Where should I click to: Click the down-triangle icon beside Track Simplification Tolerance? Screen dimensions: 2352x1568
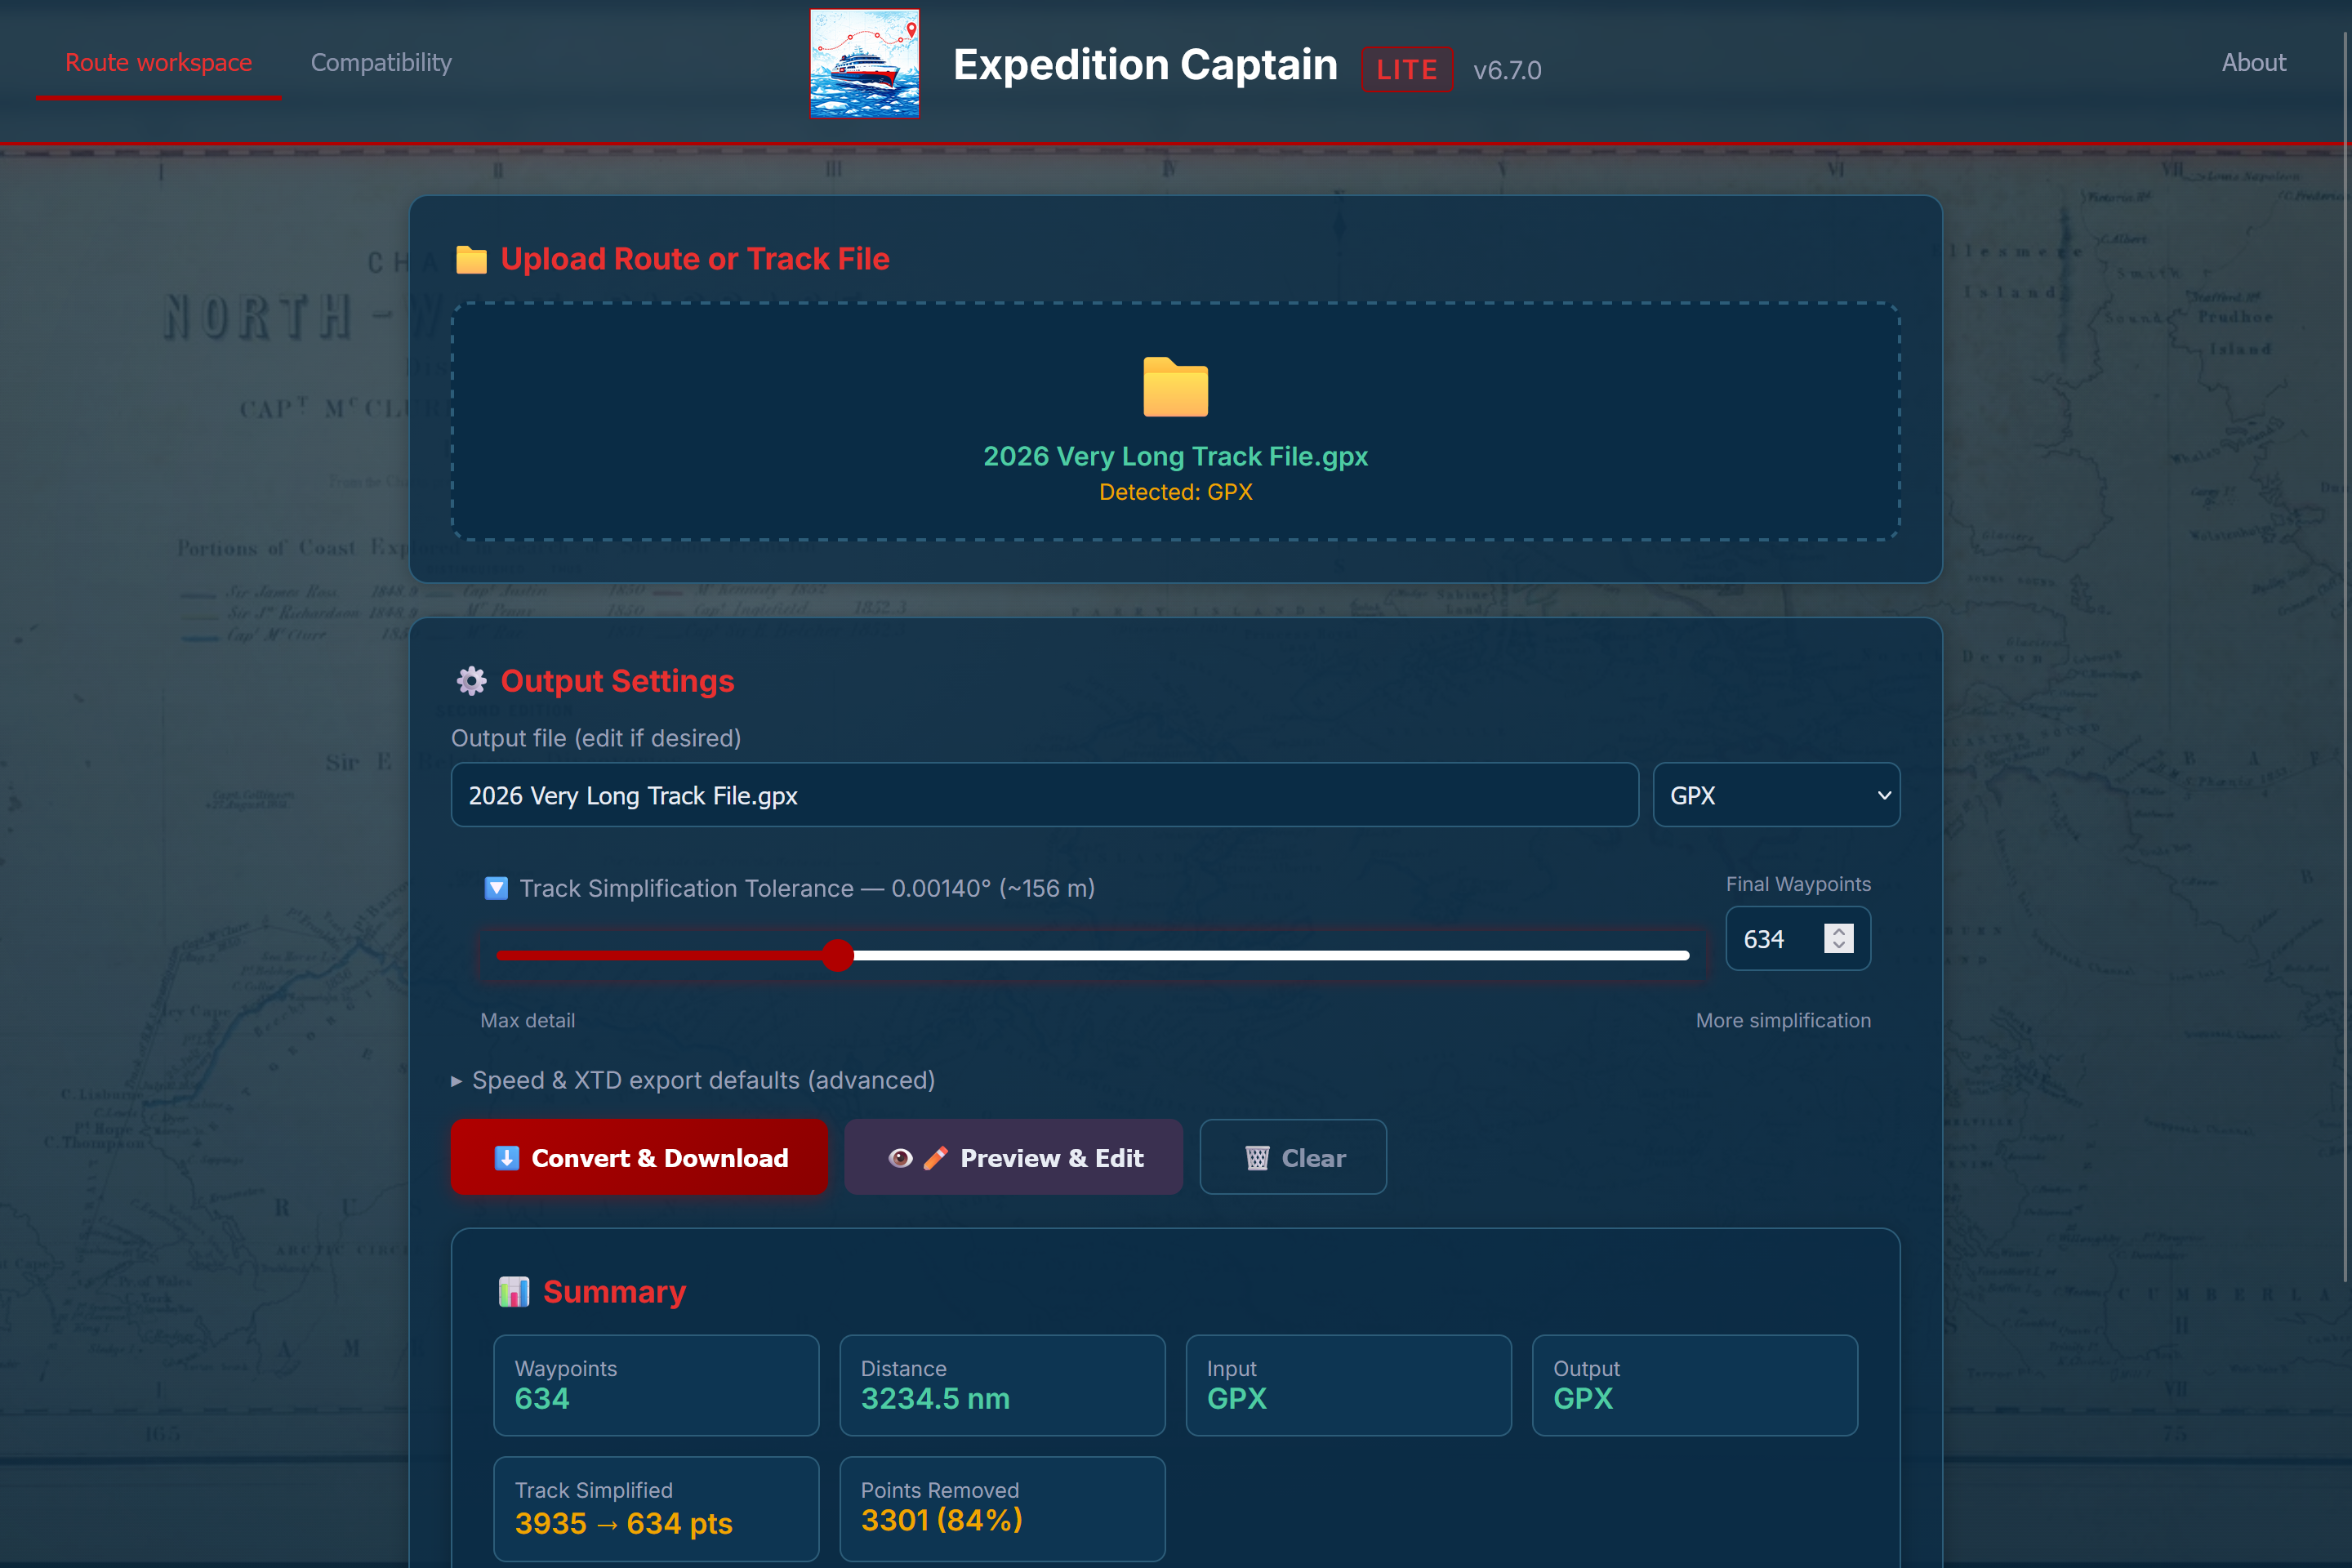(496, 888)
